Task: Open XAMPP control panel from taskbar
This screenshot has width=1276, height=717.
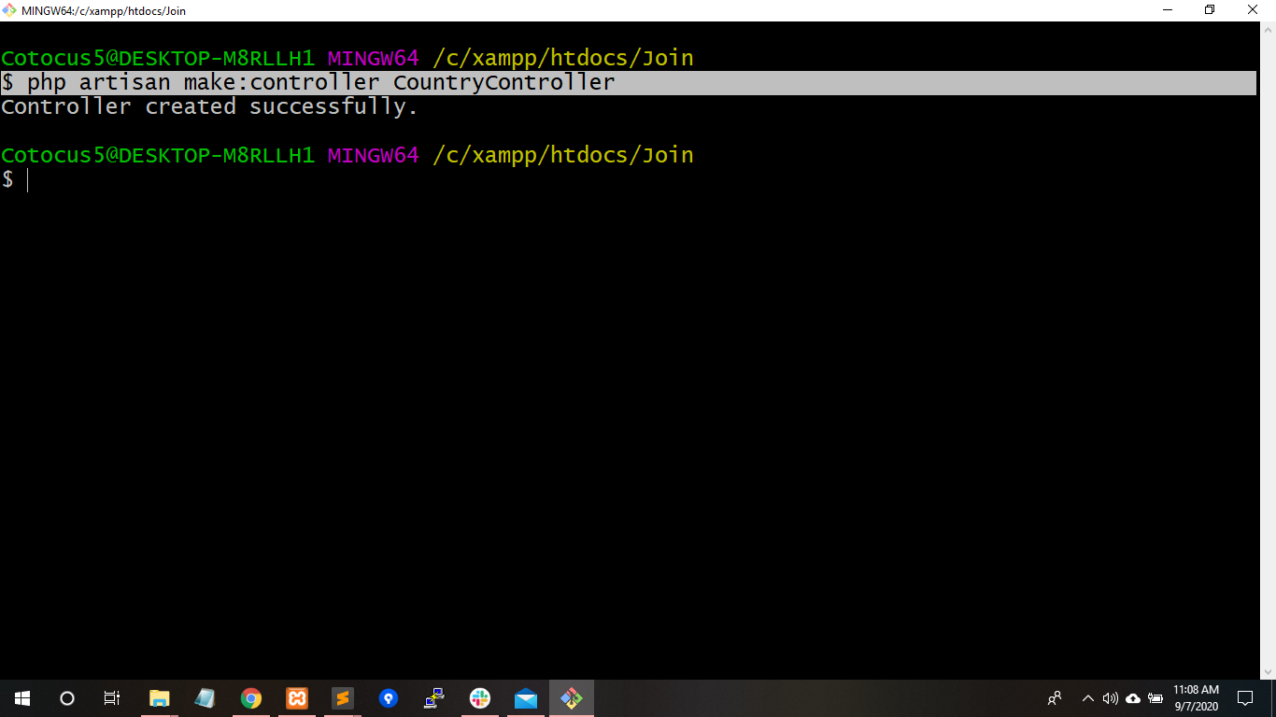Action: [x=297, y=698]
